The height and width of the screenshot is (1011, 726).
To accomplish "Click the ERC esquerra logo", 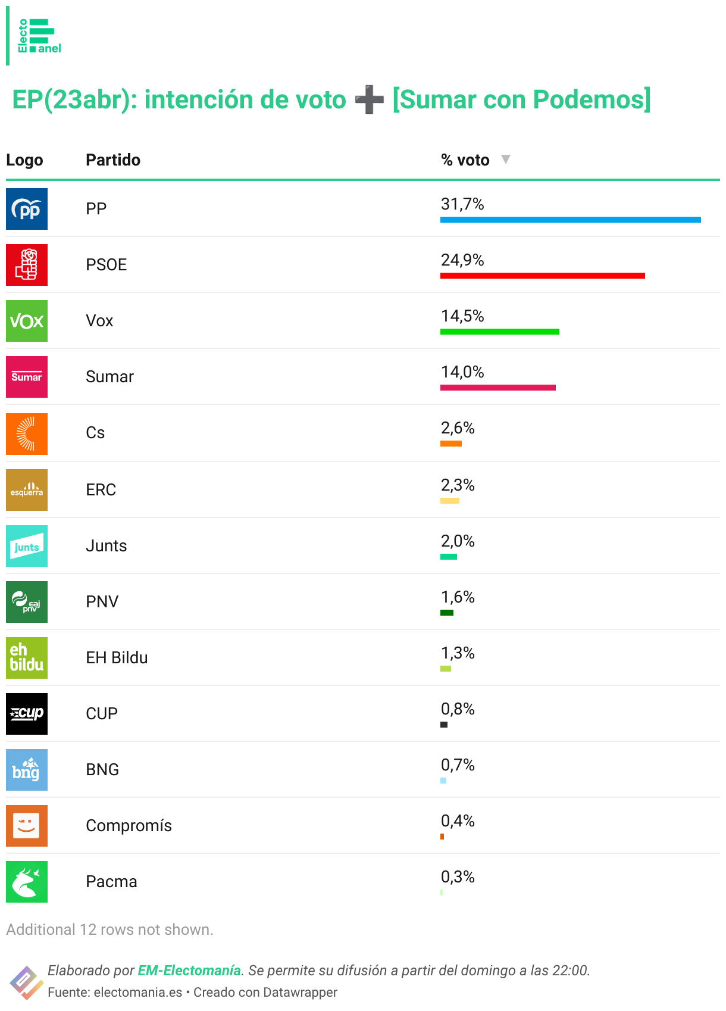I will point(27,490).
